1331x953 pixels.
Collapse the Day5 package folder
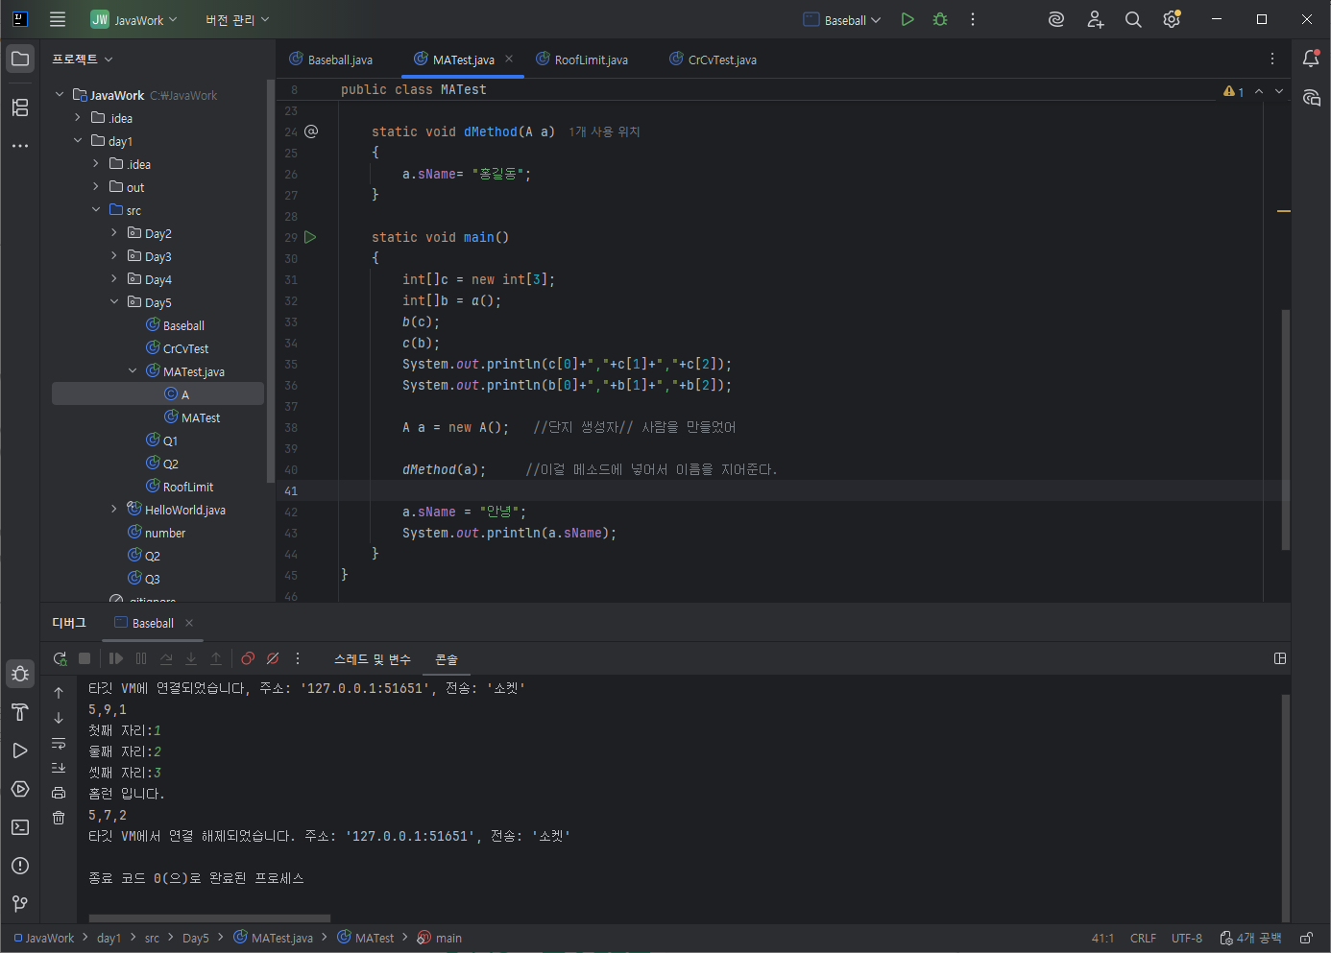pyautogui.click(x=114, y=302)
